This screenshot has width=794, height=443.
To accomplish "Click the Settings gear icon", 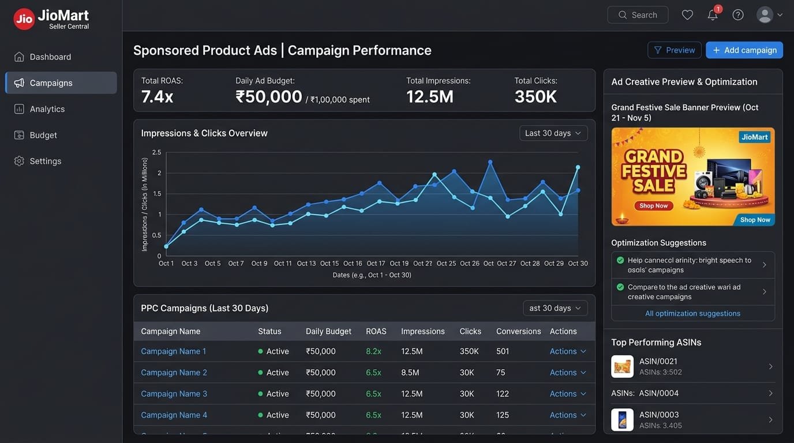I will tap(19, 161).
